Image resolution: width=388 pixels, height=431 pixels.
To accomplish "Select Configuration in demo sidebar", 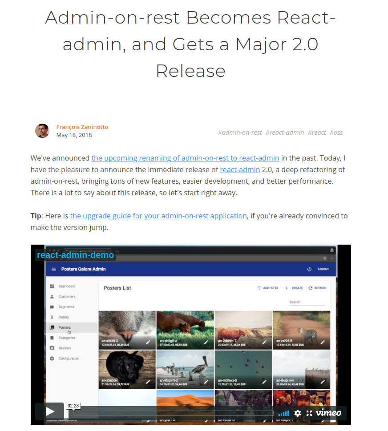I will pyautogui.click(x=69, y=358).
